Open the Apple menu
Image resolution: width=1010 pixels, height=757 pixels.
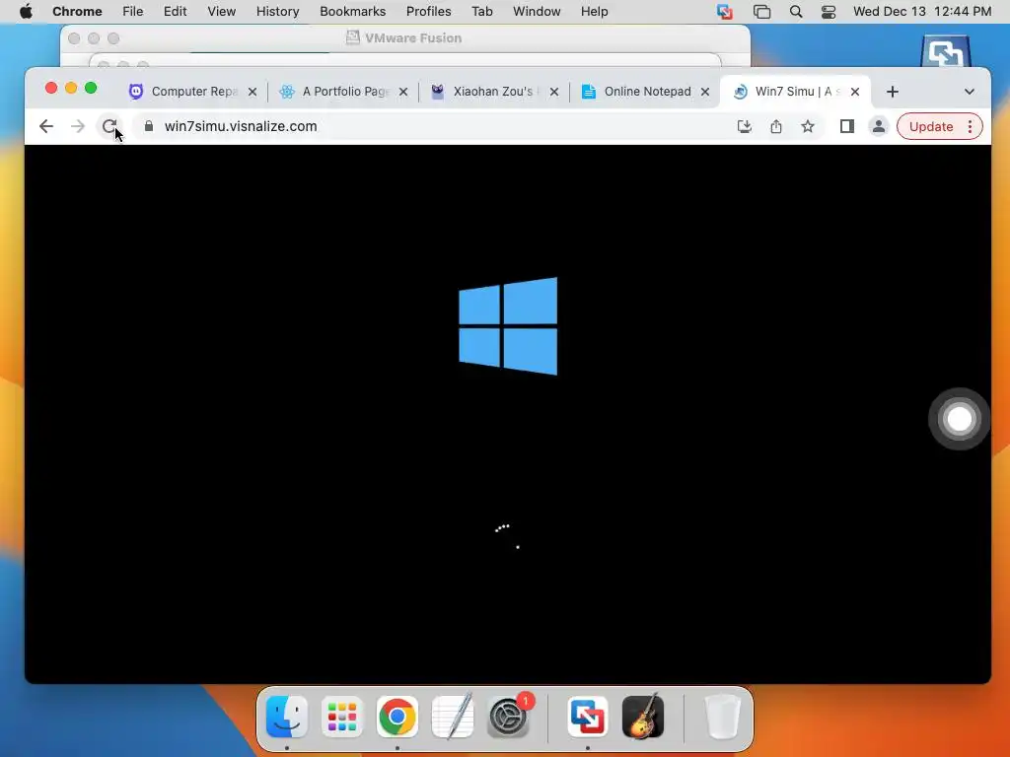click(26, 12)
